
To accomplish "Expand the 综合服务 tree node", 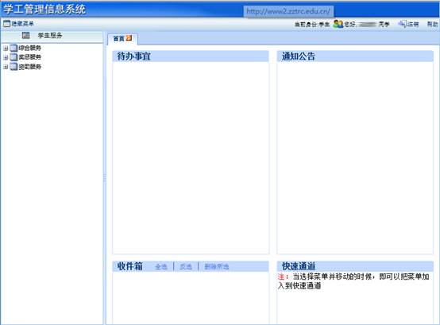I will coord(6,48).
